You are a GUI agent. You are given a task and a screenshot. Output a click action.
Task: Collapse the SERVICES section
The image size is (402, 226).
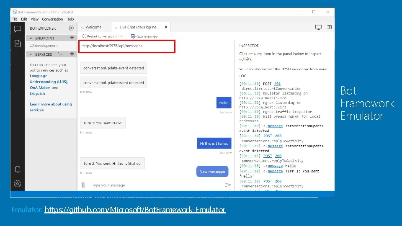(x=31, y=54)
